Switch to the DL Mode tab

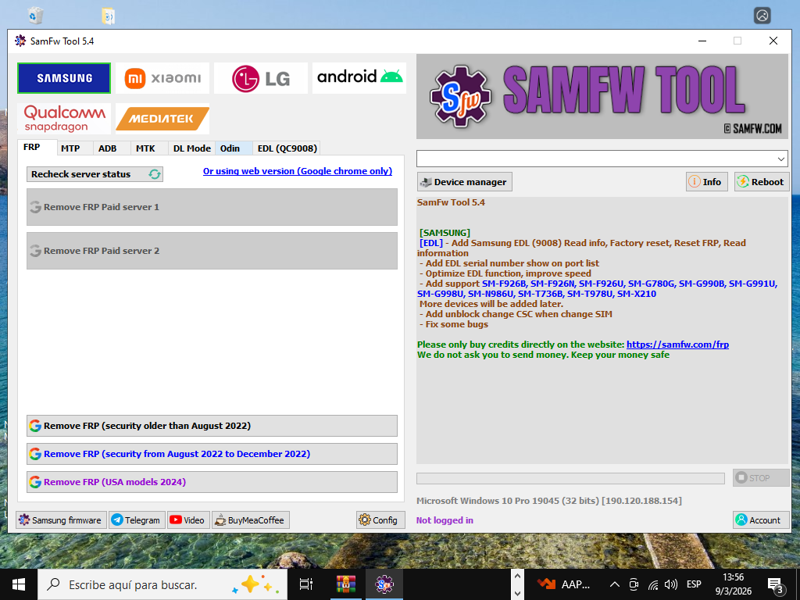click(x=192, y=148)
